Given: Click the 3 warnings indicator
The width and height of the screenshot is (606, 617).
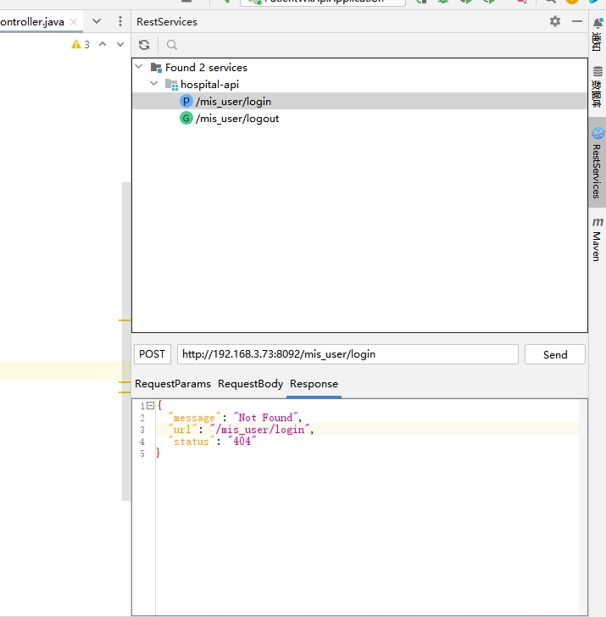Looking at the screenshot, I should [x=81, y=44].
